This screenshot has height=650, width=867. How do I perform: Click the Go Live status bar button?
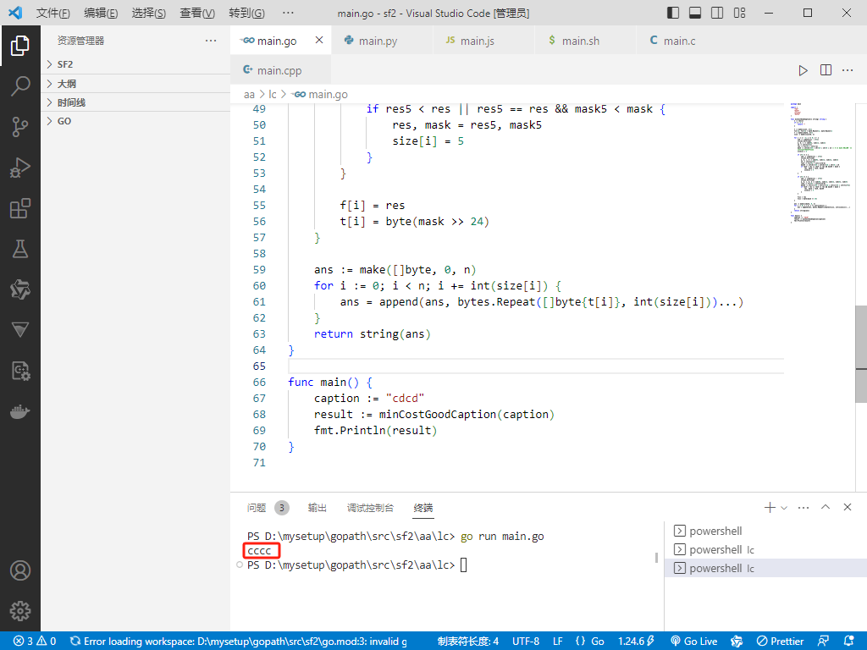tap(694, 642)
